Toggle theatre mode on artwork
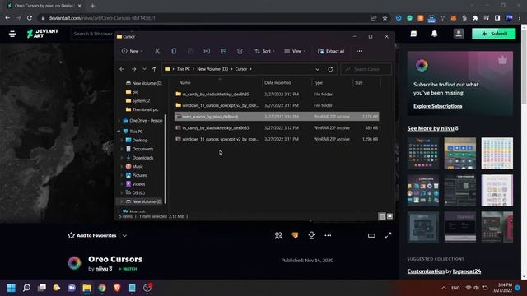Viewport: 527px width, 296px height. point(371,236)
